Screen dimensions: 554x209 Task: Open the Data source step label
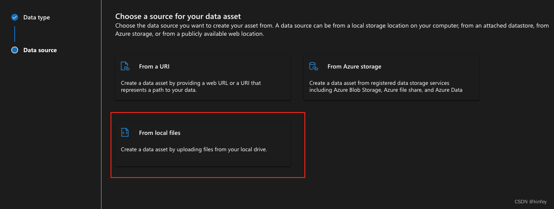tap(40, 50)
